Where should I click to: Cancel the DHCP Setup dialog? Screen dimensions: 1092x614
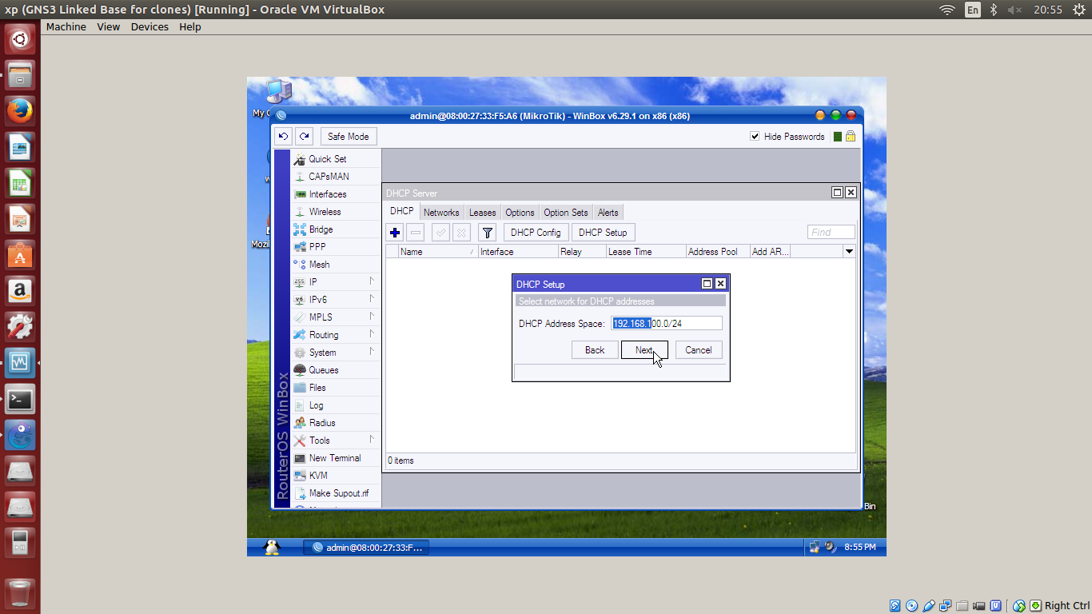[699, 350]
